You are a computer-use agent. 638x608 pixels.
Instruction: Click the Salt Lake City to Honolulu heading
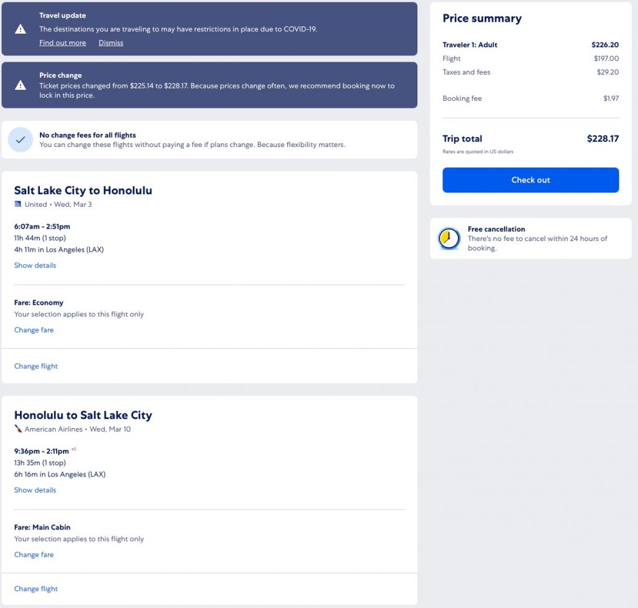tap(83, 191)
